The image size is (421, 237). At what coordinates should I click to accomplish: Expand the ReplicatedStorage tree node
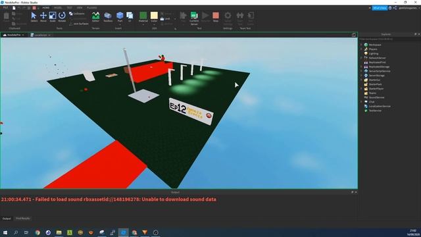pos(361,66)
